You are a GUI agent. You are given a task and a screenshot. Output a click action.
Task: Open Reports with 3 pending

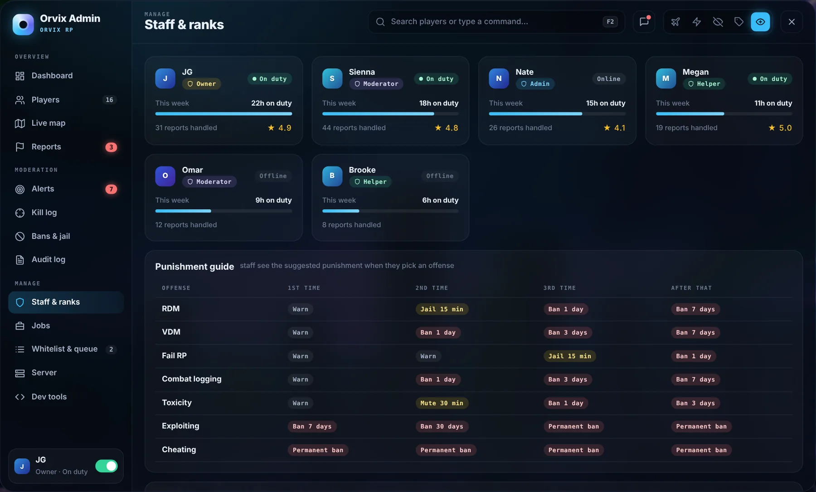(x=66, y=147)
